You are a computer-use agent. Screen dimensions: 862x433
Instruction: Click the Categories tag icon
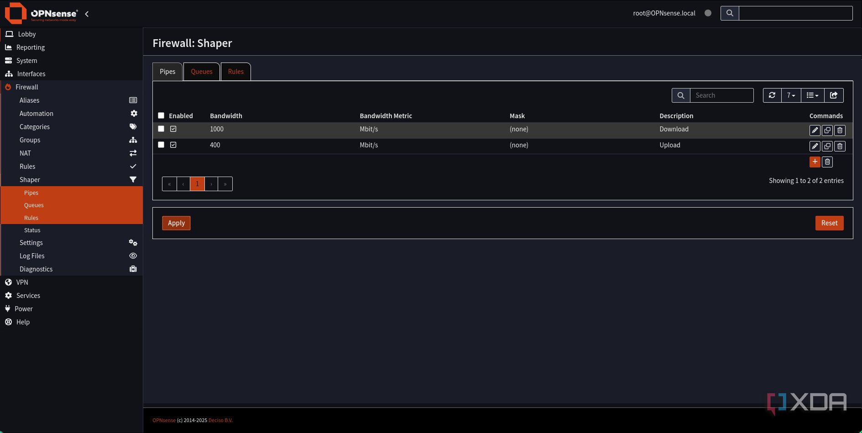click(133, 126)
